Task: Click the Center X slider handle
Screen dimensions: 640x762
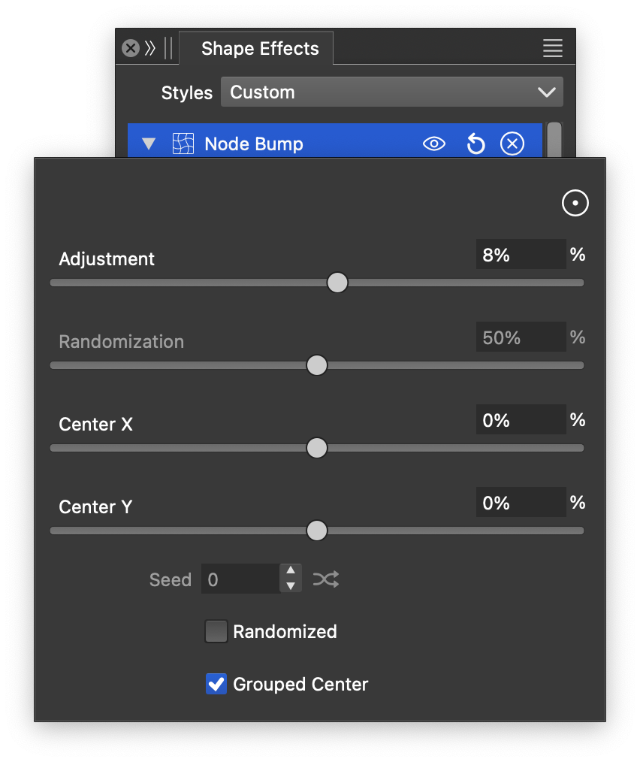Action: pos(317,448)
